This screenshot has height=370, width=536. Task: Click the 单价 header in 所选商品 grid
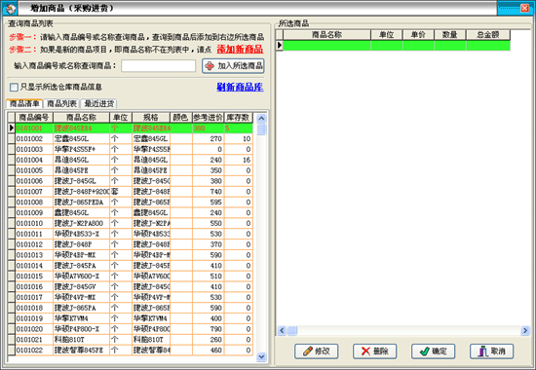[418, 34]
